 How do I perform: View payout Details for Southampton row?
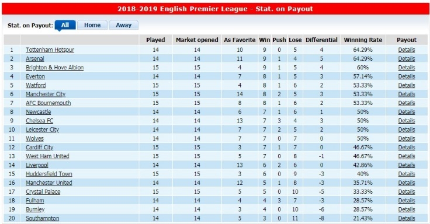click(x=407, y=218)
